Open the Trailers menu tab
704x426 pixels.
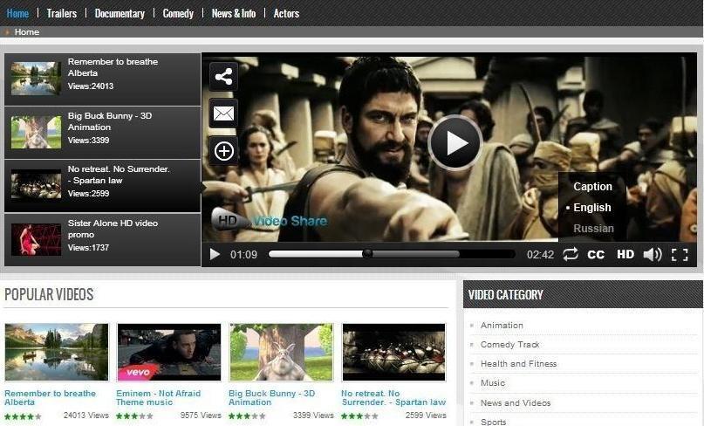point(62,13)
